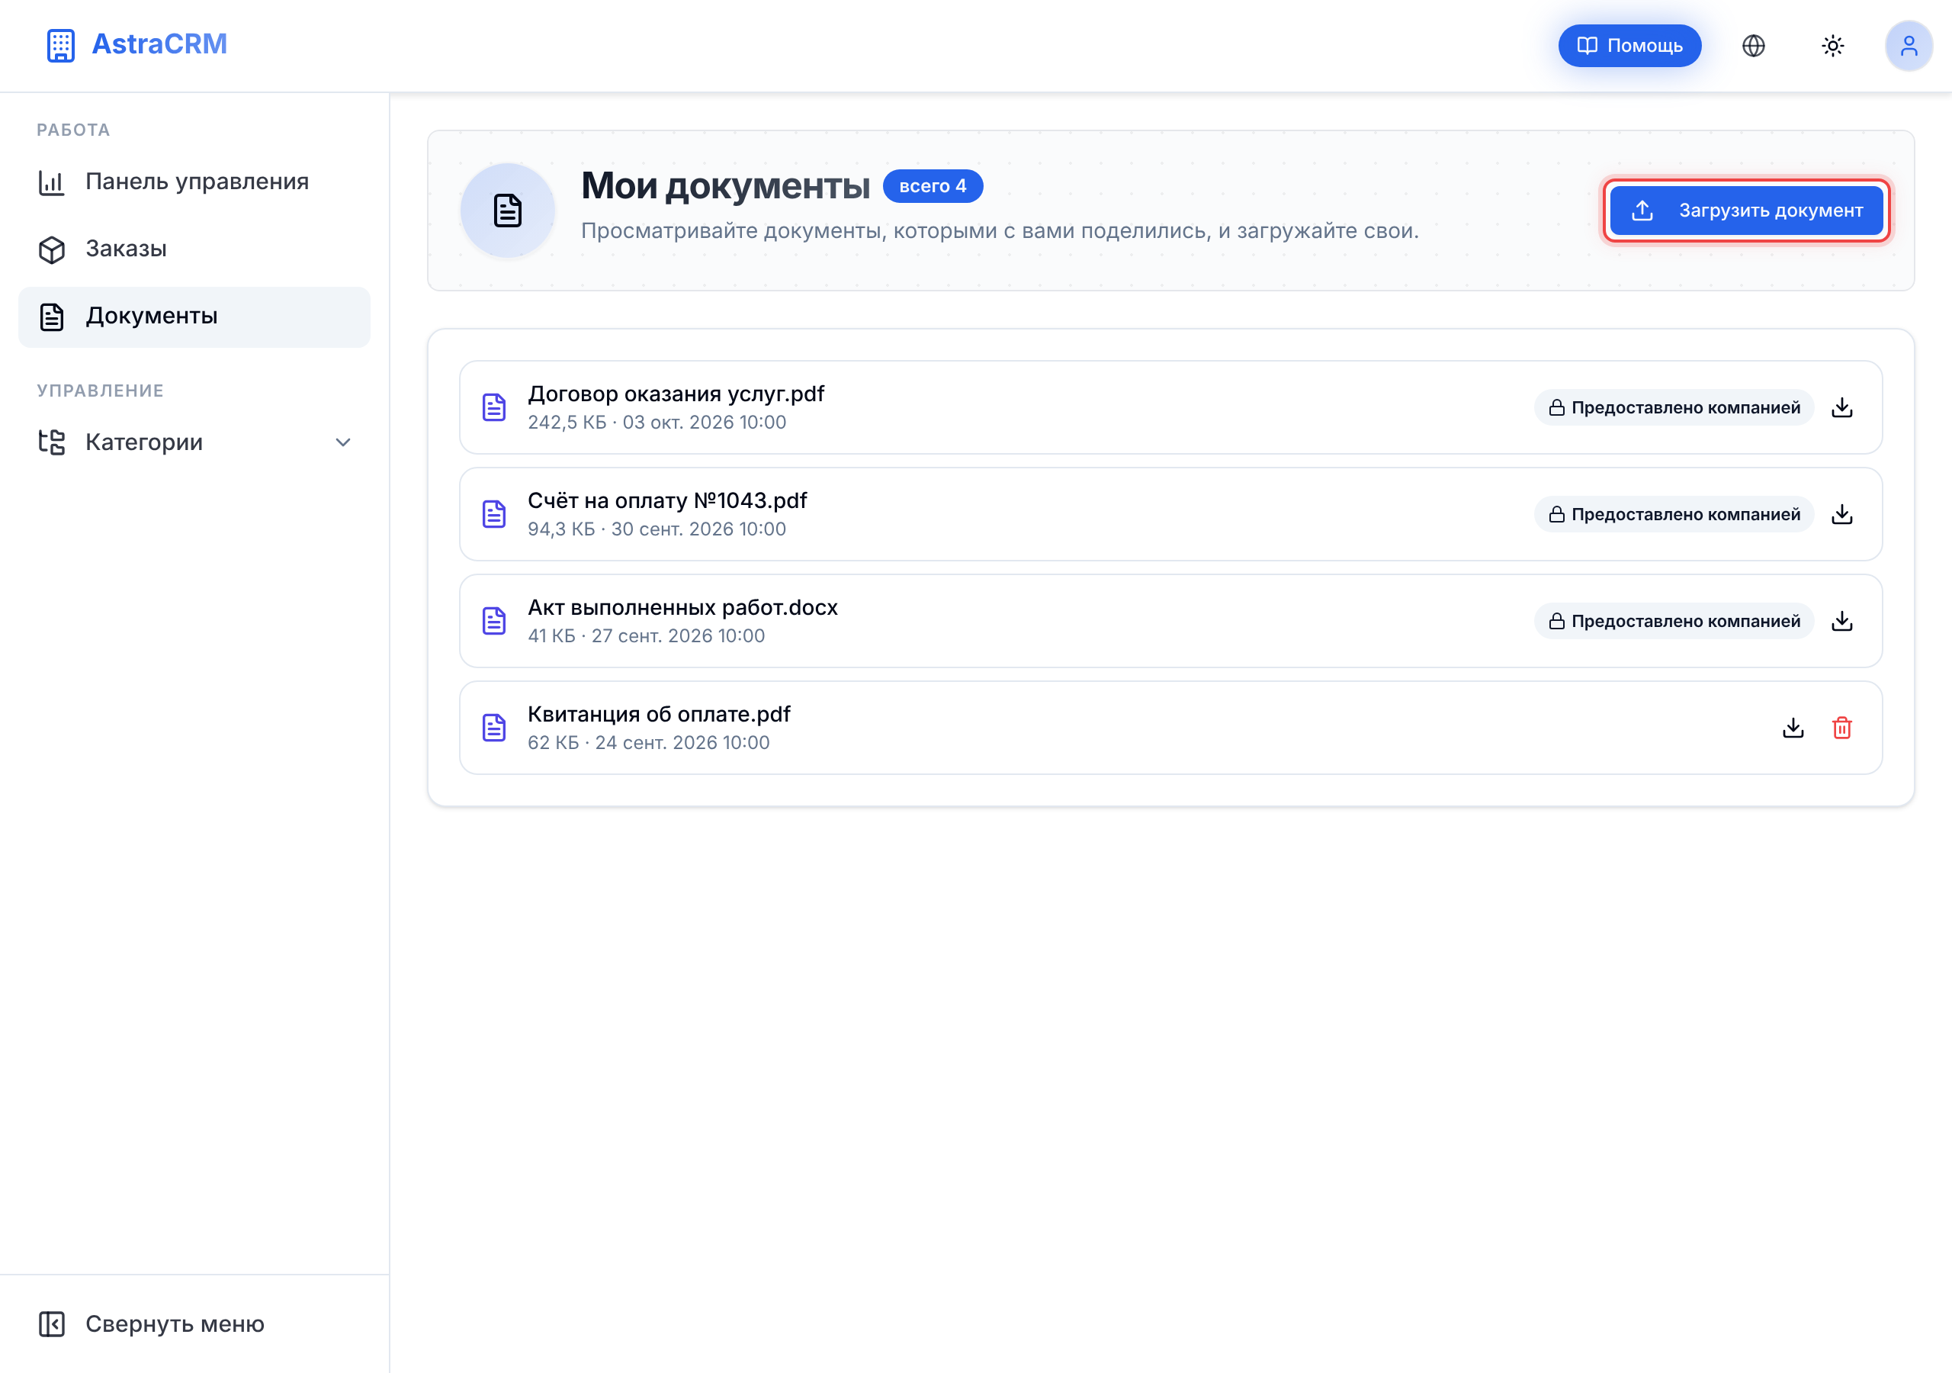Select file name 'Квитанция об оплате.pdf'
The height and width of the screenshot is (1373, 1952).
[x=659, y=715]
